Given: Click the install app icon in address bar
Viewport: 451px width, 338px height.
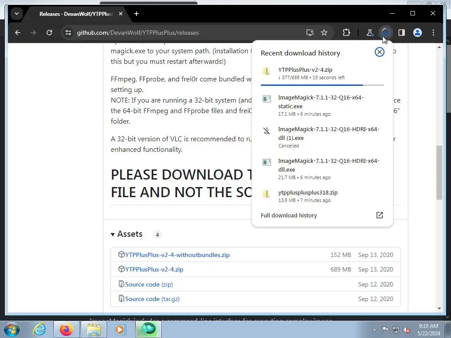Looking at the screenshot, I should [x=310, y=33].
